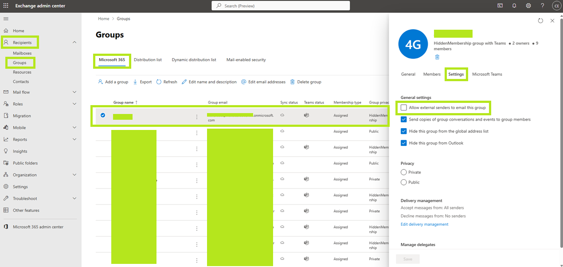The image size is (563, 267).
Task: Open Public folders in navigation
Action: (x=25, y=163)
